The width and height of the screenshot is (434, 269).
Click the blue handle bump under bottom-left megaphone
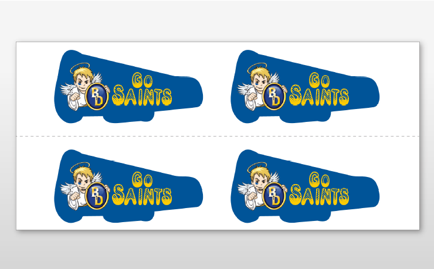[x=128, y=217]
